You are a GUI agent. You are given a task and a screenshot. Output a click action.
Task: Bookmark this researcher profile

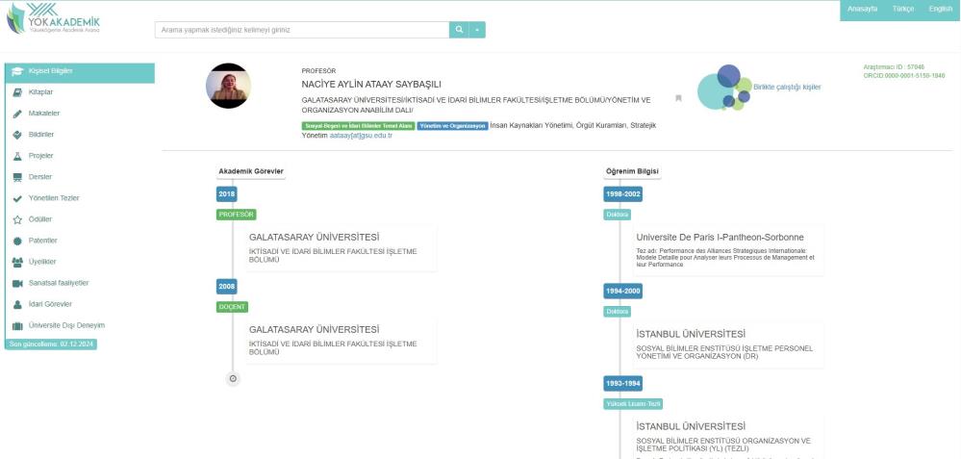tap(678, 98)
